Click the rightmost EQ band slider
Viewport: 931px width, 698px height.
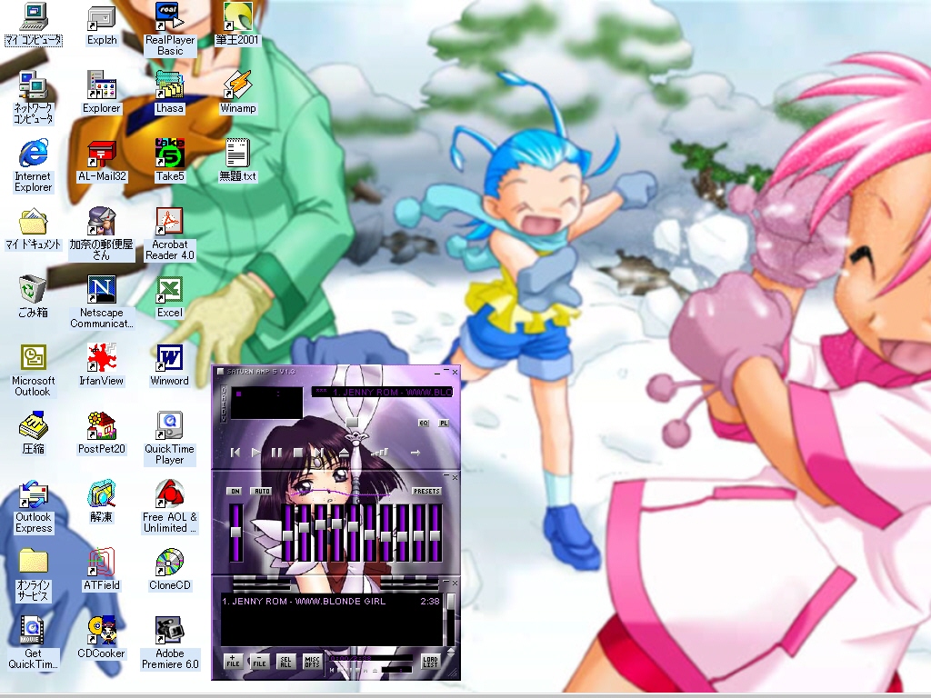(x=435, y=533)
